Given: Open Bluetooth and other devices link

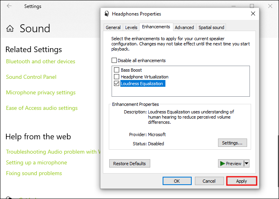Looking at the screenshot, I should tap(41, 61).
